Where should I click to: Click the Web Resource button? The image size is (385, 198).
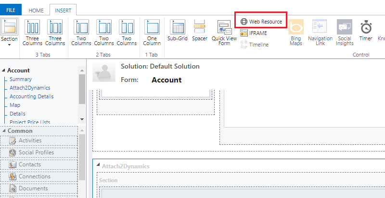tap(261, 22)
